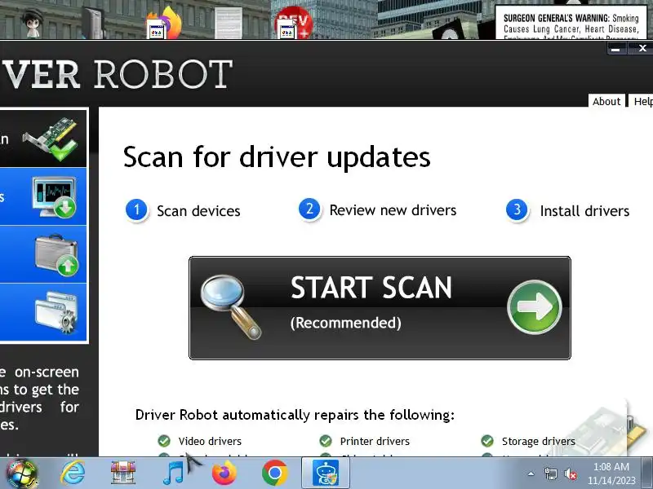Select the scan sidebar network card icon
The image size is (653, 489).
(51, 139)
